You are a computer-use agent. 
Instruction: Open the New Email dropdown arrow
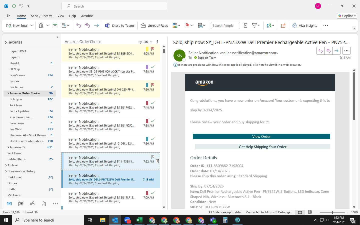pyautogui.click(x=32, y=25)
